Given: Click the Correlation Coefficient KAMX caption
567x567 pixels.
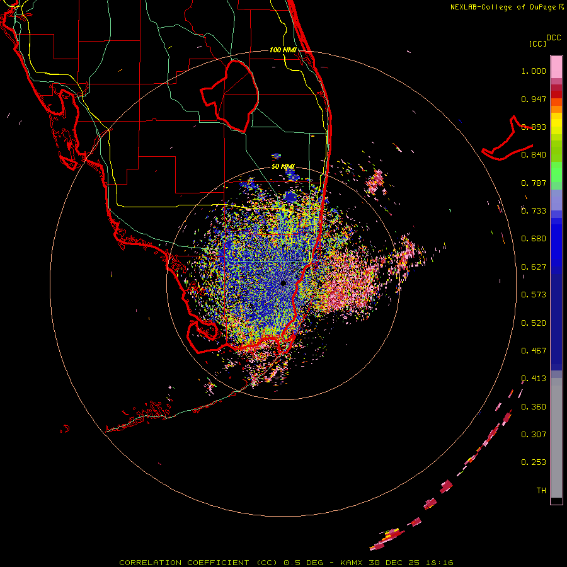Looking at the screenshot, I should tap(286, 563).
